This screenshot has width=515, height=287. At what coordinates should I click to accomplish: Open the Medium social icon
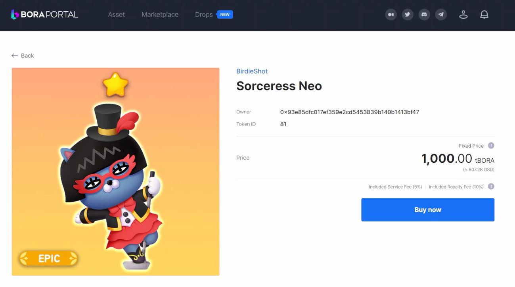(391, 15)
